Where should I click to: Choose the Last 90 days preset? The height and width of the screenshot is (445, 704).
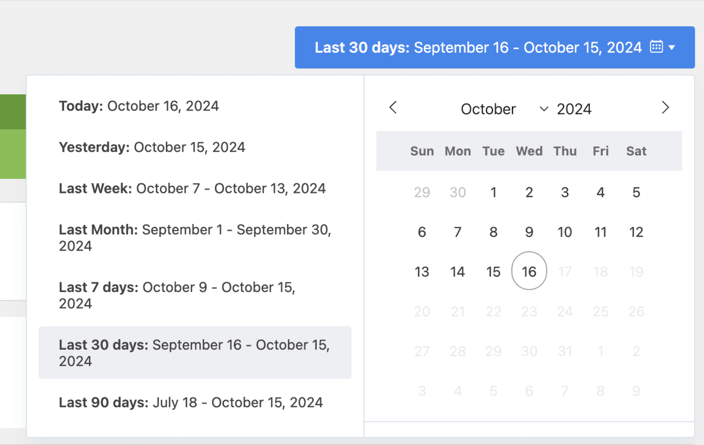191,402
